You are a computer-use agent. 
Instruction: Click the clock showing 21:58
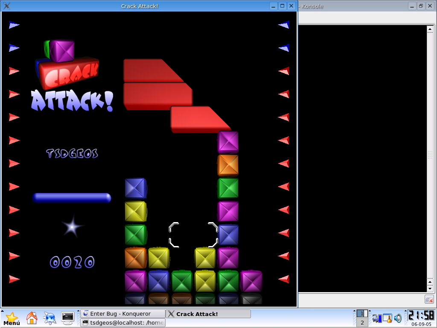421,316
